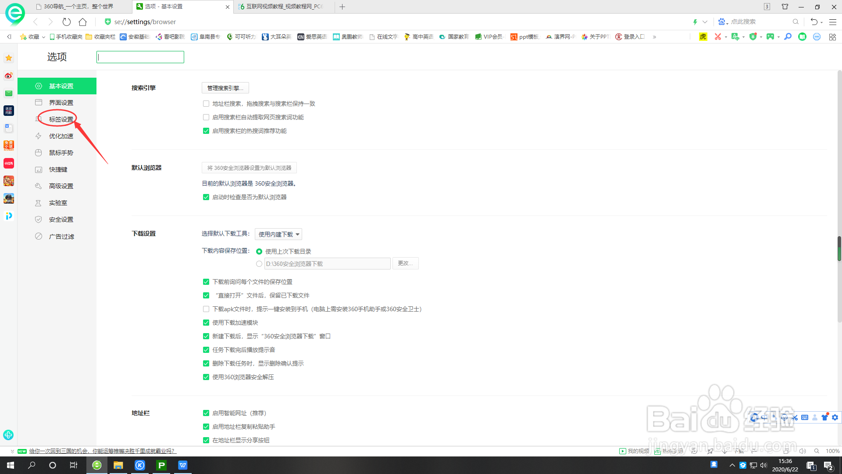Open Weibo from the left sidebar
The width and height of the screenshot is (842, 474).
(8, 75)
